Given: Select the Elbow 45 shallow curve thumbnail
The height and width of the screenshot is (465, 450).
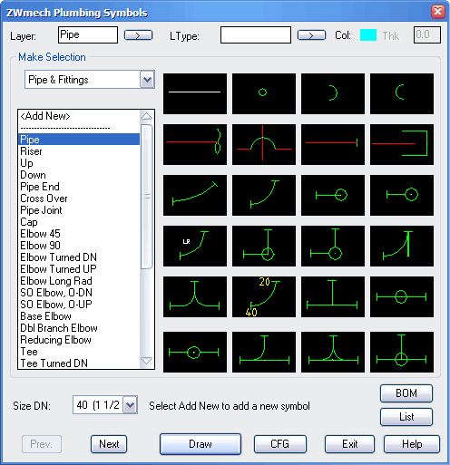Looking at the screenshot, I should [195, 195].
